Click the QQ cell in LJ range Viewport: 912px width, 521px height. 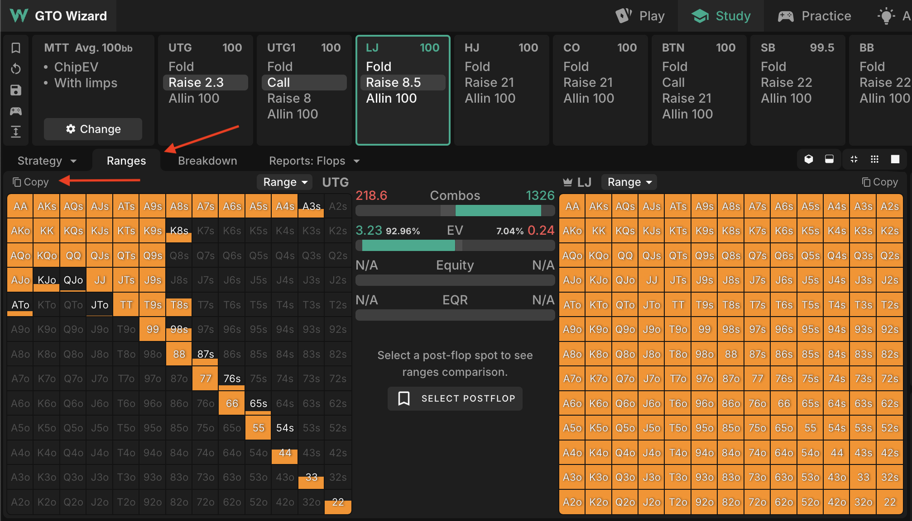click(625, 256)
